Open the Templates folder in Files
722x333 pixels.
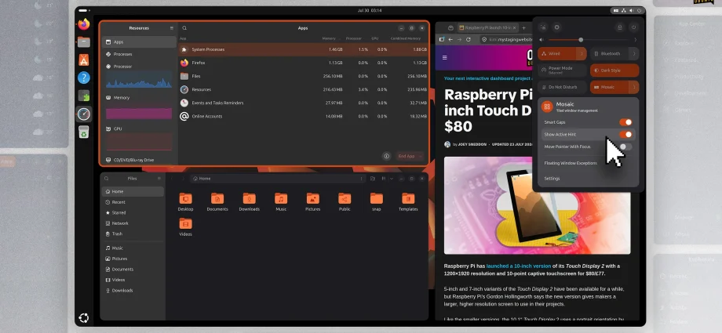(x=408, y=202)
